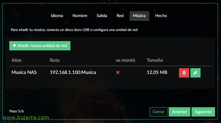Add a new network drive
Viewport: 221px width, 123px height.
[x=40, y=46]
